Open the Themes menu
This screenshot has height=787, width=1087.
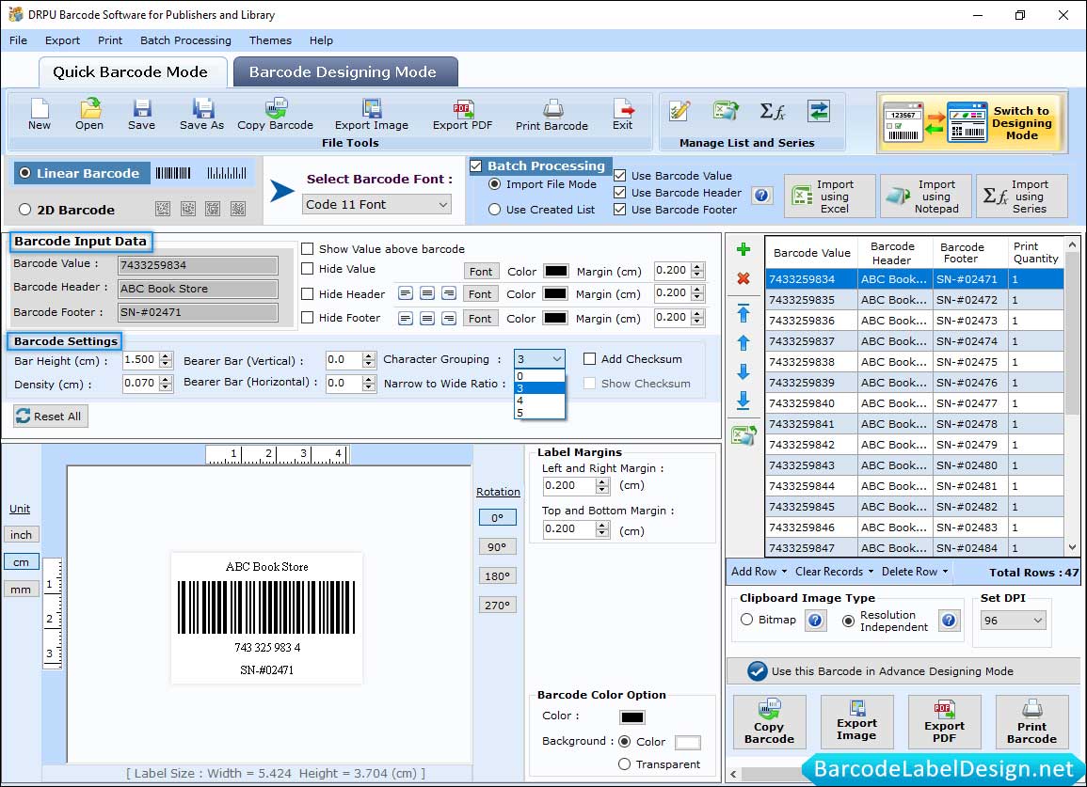[270, 40]
